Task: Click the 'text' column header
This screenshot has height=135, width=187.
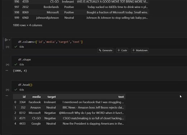Action: [121, 97]
